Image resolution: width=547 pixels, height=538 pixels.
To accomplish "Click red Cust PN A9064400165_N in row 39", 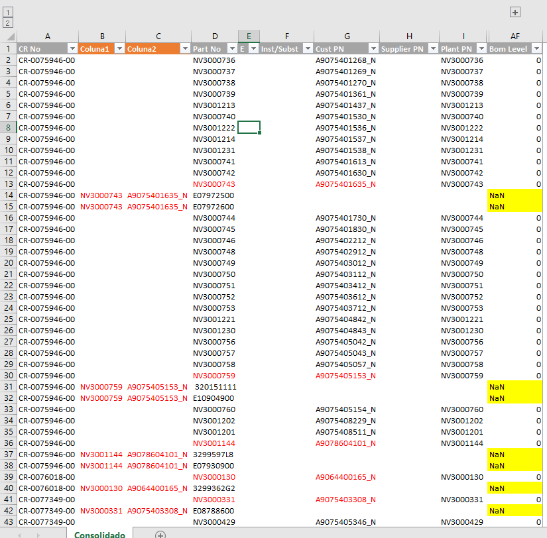I will pos(345,477).
